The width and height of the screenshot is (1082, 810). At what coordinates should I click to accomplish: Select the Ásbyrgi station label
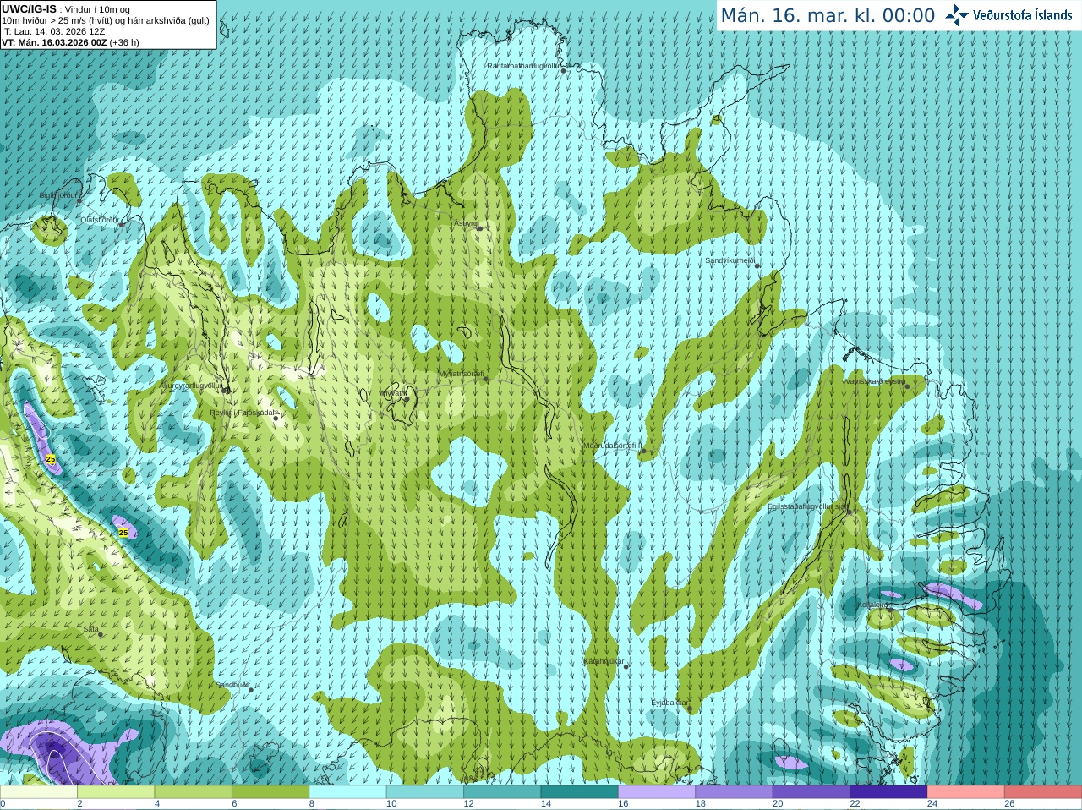(x=466, y=223)
